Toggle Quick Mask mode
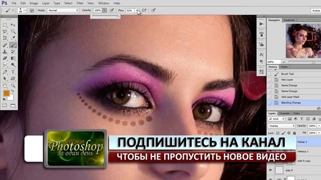This screenshot has height=180, width=321. [5, 105]
